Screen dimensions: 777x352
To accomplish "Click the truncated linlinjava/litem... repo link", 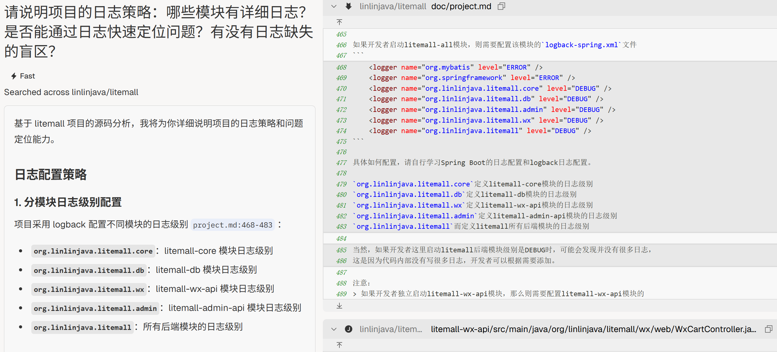I will pyautogui.click(x=391, y=329).
